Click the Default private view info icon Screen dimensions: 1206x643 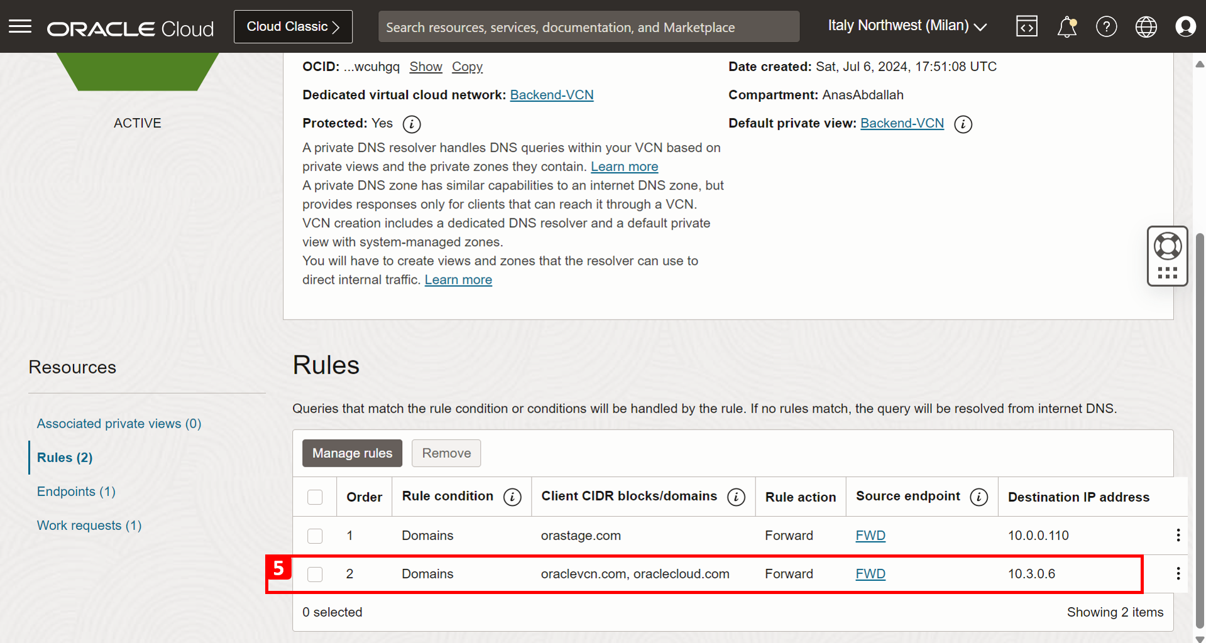(963, 124)
